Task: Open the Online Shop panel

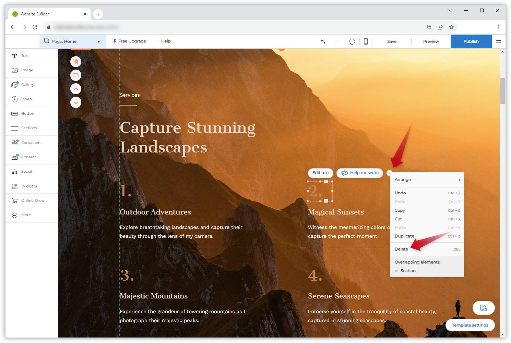Action: (32, 200)
